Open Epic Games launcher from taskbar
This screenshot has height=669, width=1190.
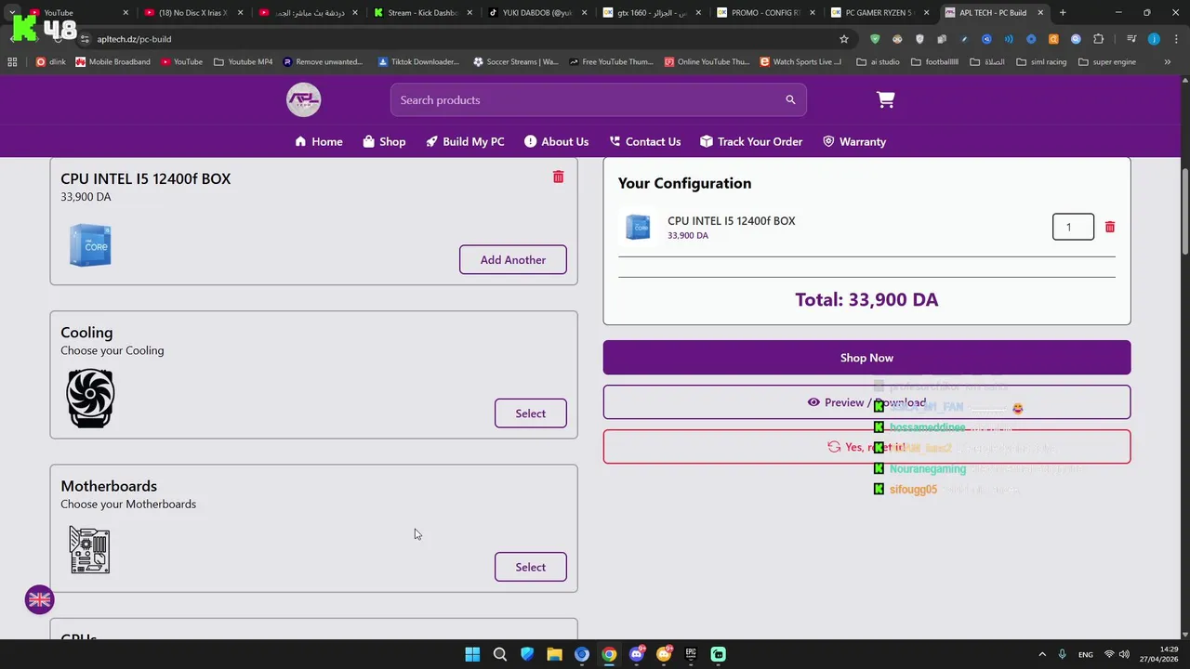click(x=691, y=654)
